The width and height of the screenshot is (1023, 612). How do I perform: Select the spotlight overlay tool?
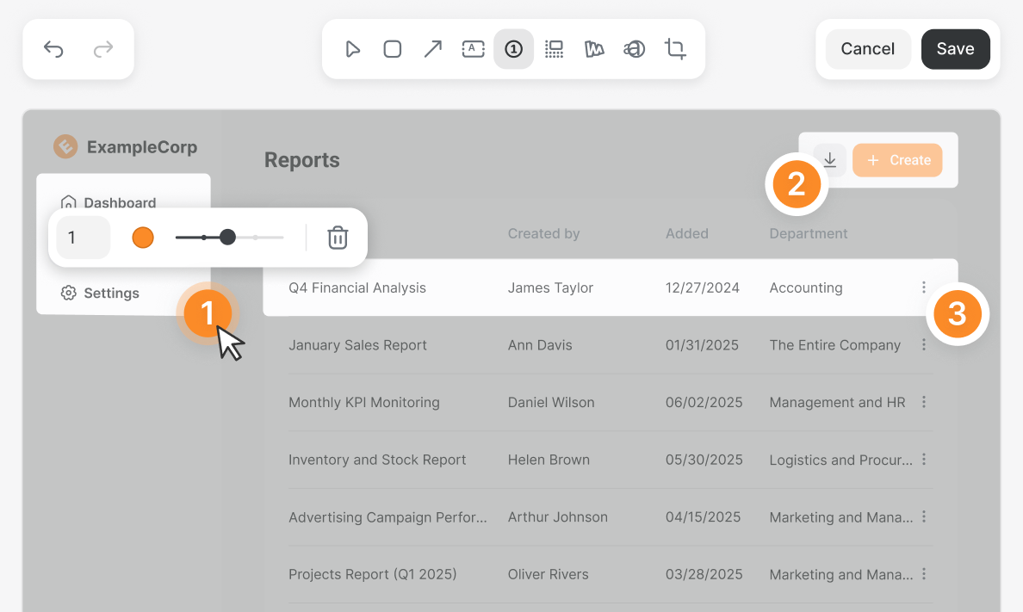pos(634,49)
